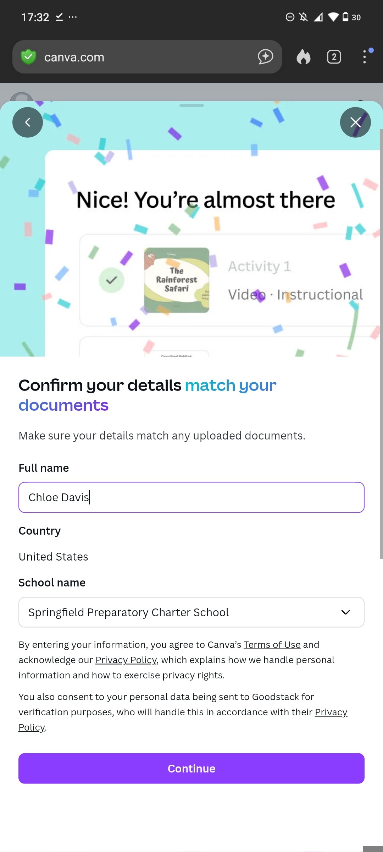Open the browser overflow menu with notification dot
The image size is (383, 852).
pyautogui.click(x=365, y=57)
